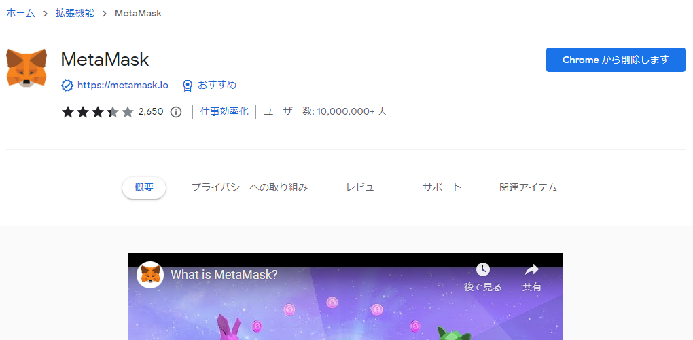This screenshot has width=693, height=340.
Task: Click the Chrome から削除します button
Action: [616, 60]
